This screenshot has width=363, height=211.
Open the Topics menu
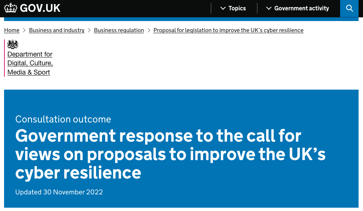(237, 8)
